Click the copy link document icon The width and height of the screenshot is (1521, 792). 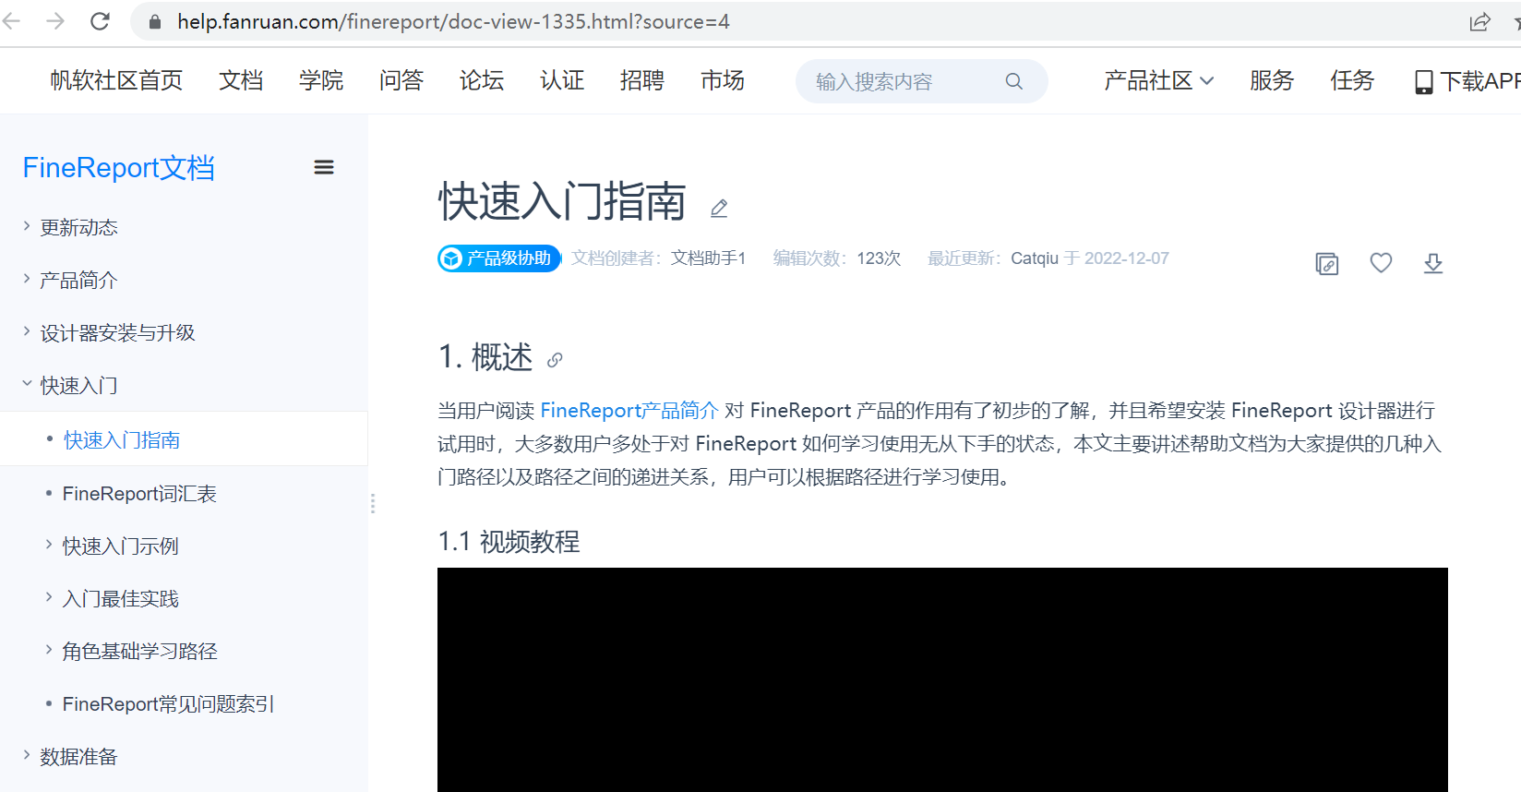[x=1326, y=264]
